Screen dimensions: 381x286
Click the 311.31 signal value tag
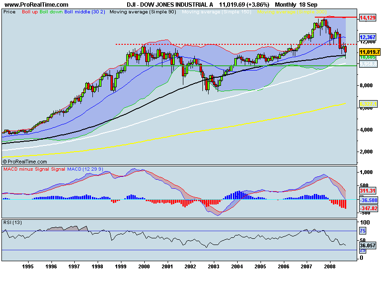tap(368, 191)
